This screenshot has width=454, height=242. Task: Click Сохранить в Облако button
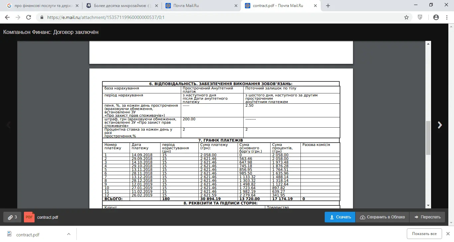pyautogui.click(x=382, y=217)
